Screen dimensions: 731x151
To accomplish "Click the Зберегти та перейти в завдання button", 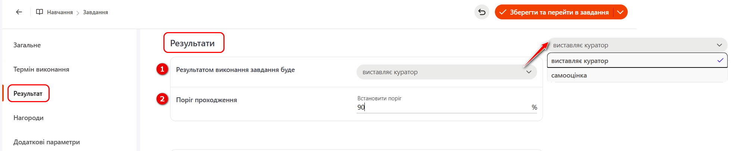I will pos(559,12).
